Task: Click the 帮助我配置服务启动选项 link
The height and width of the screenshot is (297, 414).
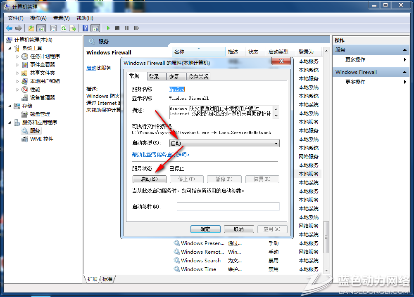Action: pos(162,155)
